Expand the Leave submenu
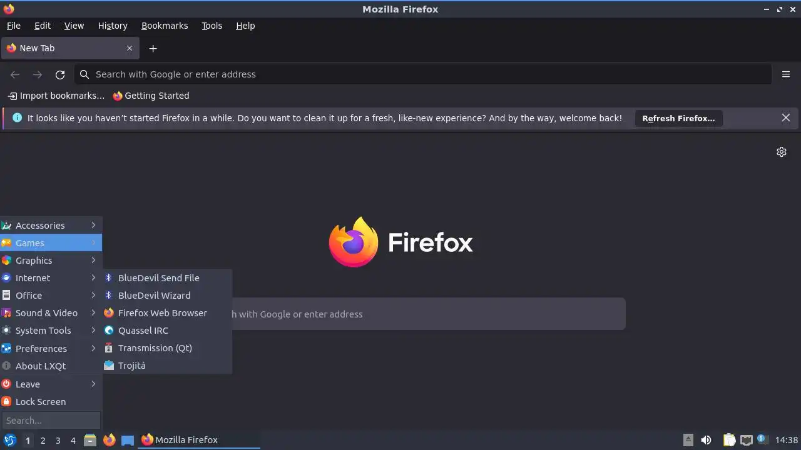Screen dimensions: 801x450 pyautogui.click(x=51, y=384)
